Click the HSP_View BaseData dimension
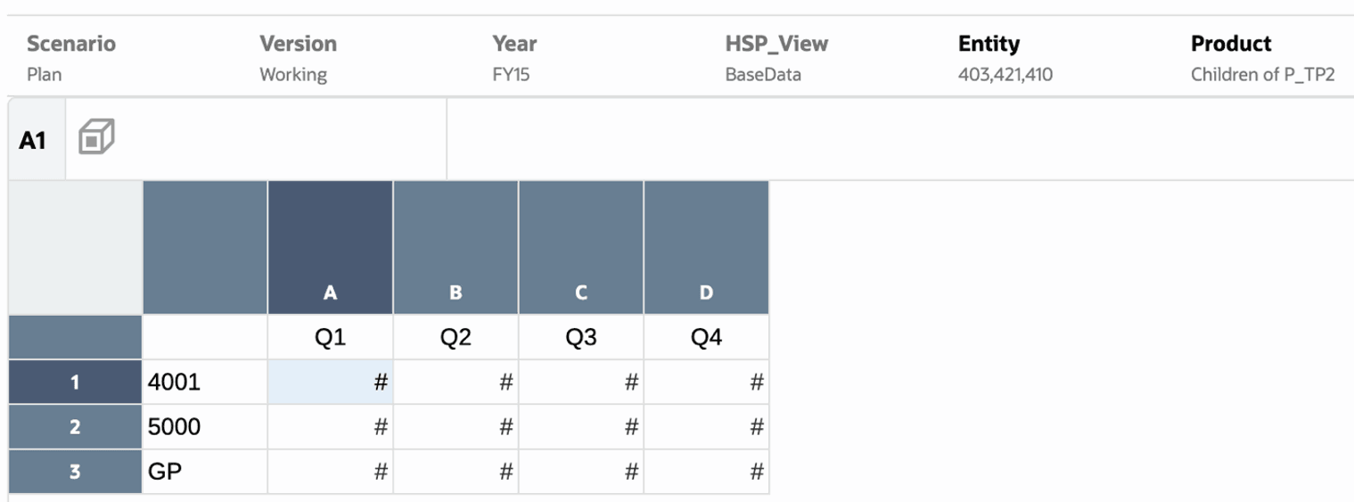The height and width of the screenshot is (502, 1354). [x=776, y=58]
